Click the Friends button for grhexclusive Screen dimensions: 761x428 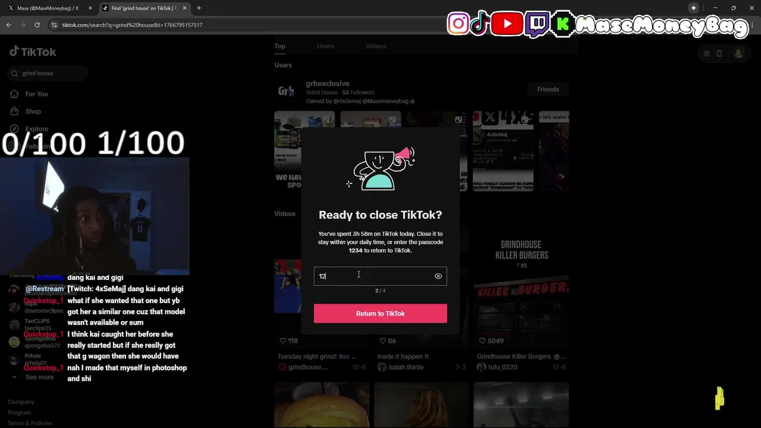[548, 89]
